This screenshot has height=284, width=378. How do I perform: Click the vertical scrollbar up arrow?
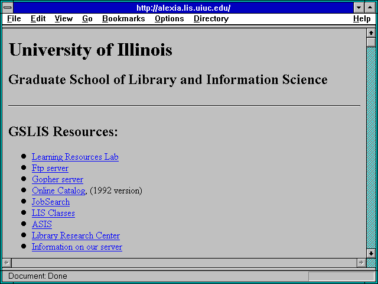pos(371,33)
